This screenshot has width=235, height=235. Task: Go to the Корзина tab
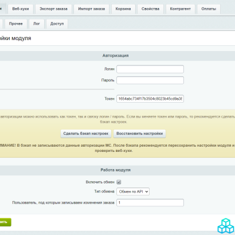point(123,9)
